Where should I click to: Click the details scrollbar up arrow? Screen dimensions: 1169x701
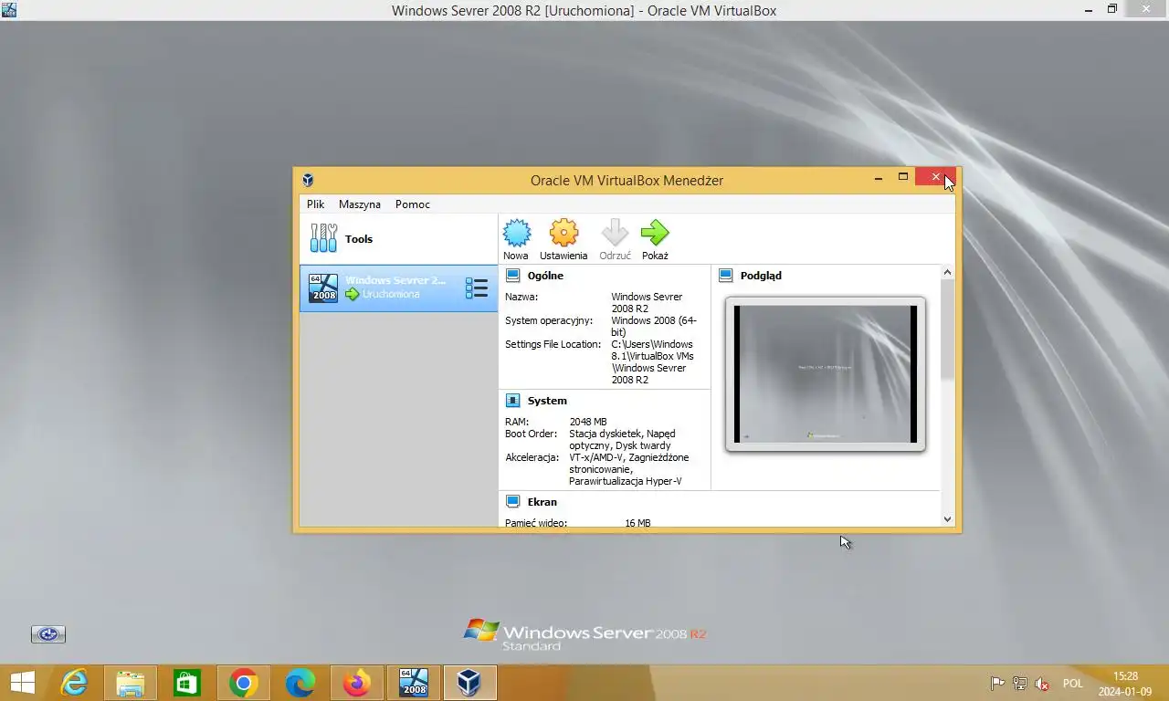coord(947,272)
